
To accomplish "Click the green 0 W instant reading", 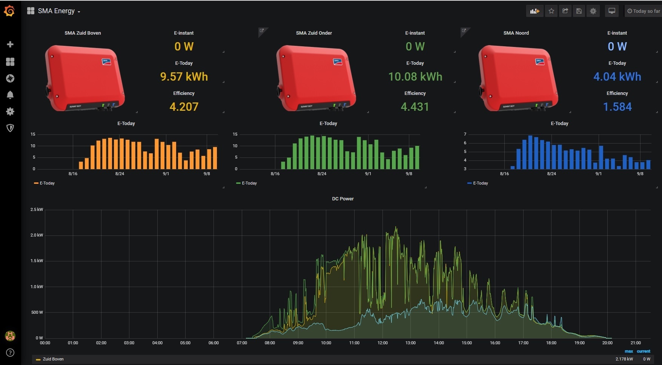I will coord(415,47).
